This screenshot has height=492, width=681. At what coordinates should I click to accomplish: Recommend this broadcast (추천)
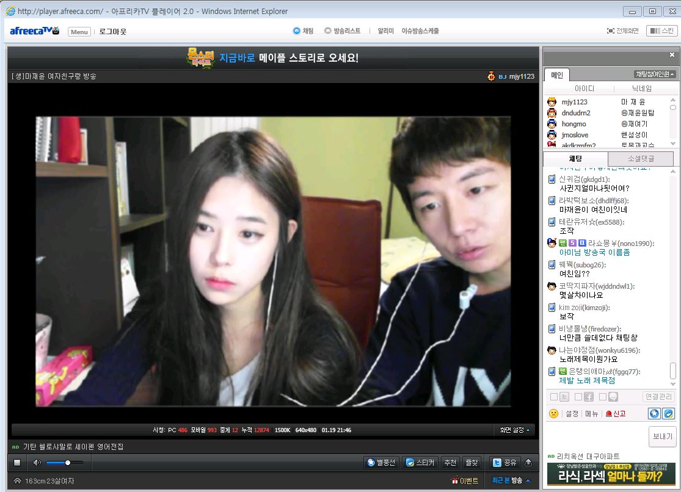tap(450, 463)
